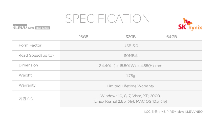Click the Windows 10, 8, 7 OS line
The image size is (215, 117).
pyautogui.click(x=131, y=96)
